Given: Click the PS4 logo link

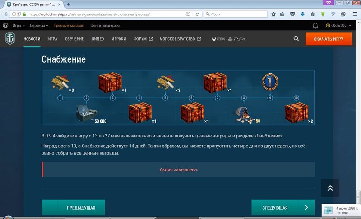Looking at the screenshot, I should pos(236,39).
